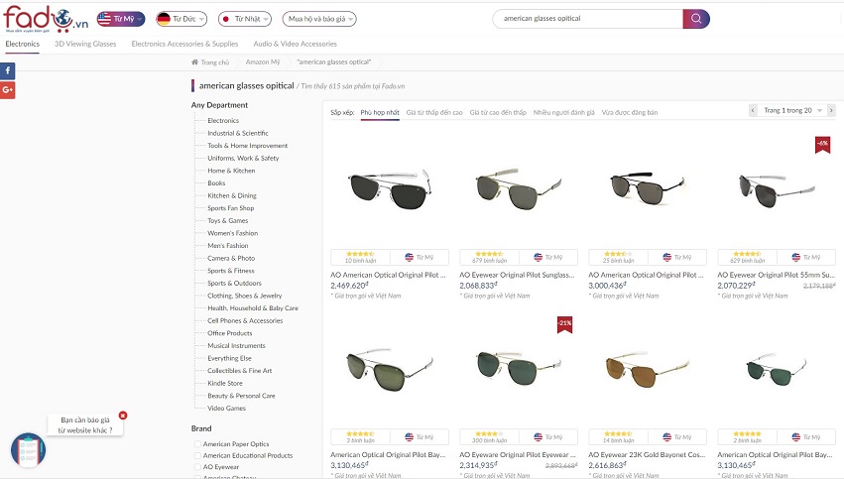Screen dimensions: 844x479
Task: Click US flag on 3,000,436 product
Action: (x=667, y=257)
